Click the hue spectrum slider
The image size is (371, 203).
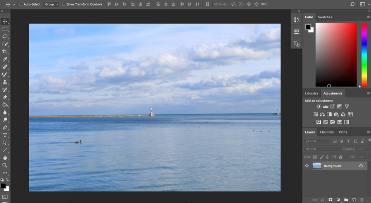click(x=364, y=55)
